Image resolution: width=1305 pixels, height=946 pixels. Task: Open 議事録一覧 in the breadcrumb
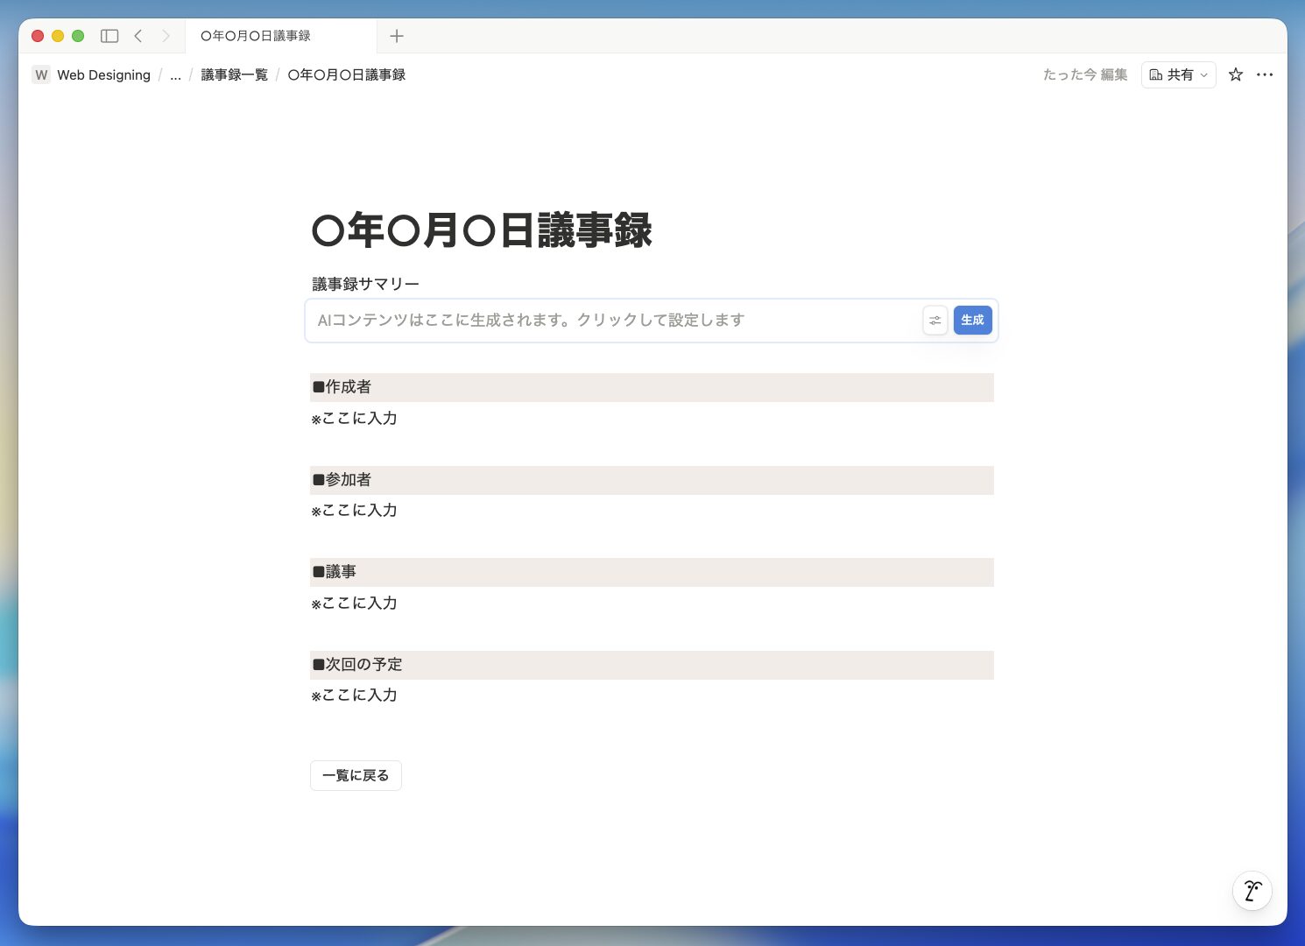234,74
